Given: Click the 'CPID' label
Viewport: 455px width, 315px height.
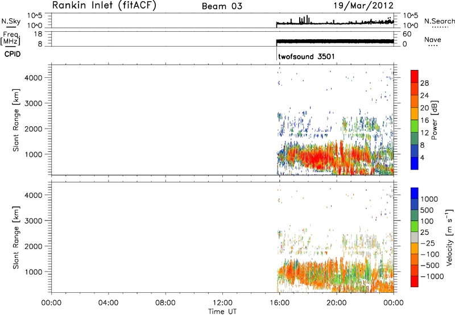Looking at the screenshot, I should [x=13, y=54].
